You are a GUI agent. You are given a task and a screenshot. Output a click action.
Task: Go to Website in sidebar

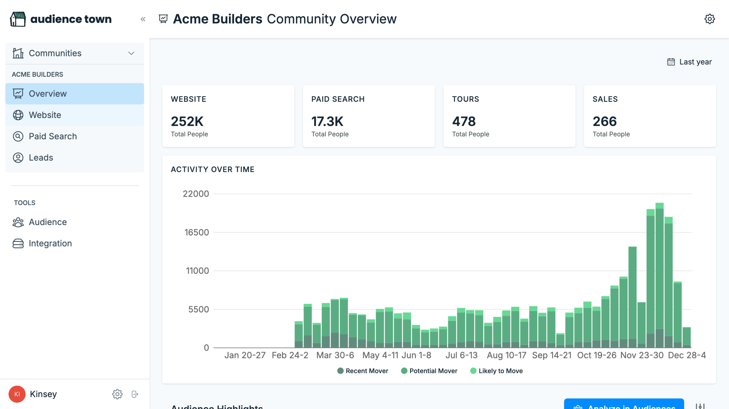click(x=45, y=115)
